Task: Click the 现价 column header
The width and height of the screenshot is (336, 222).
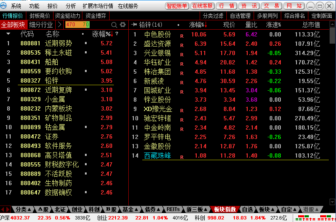Action: pos(229,25)
